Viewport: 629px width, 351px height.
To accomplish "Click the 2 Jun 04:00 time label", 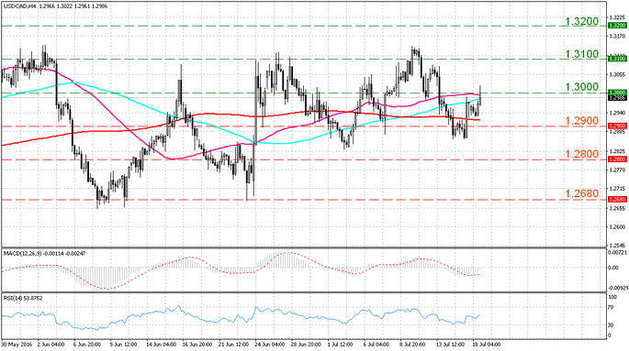I will [51, 345].
